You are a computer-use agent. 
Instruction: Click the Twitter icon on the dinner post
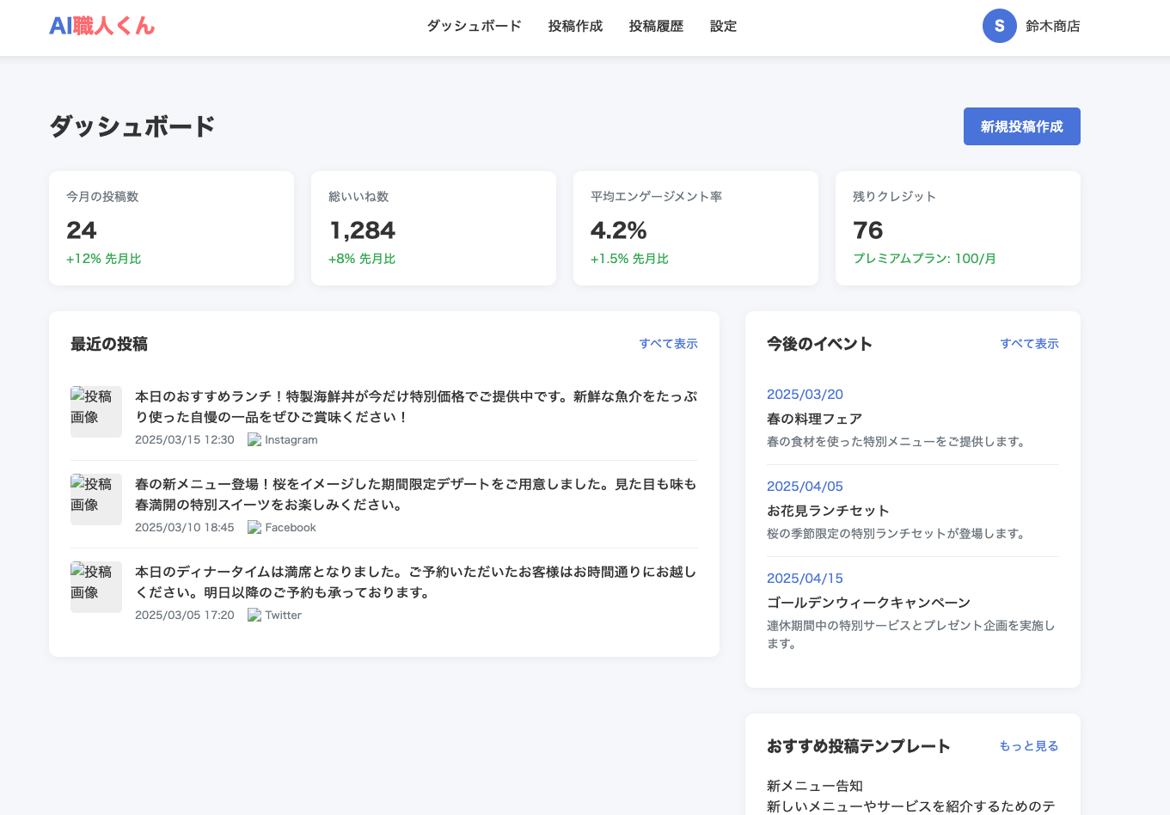(254, 615)
